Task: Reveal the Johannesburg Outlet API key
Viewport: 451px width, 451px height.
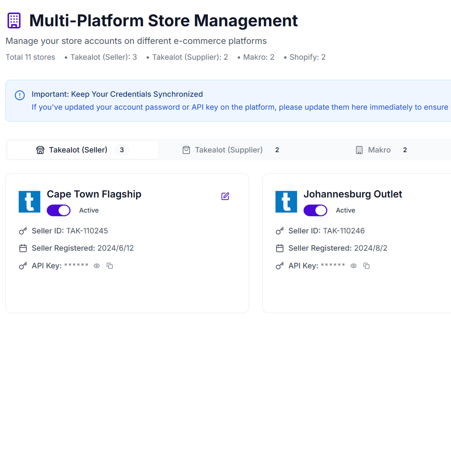Action: (354, 266)
